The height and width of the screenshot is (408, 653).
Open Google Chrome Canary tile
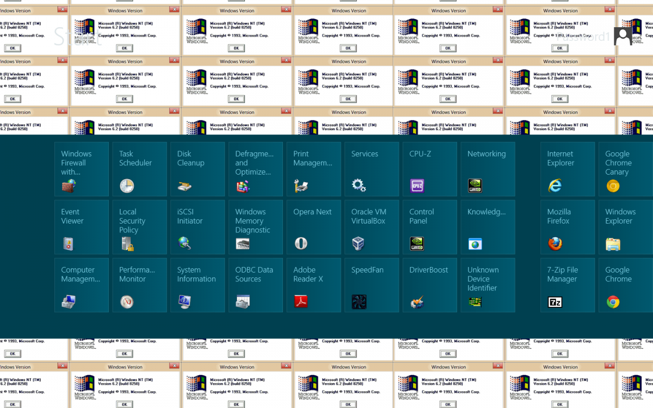pyautogui.click(x=626, y=169)
